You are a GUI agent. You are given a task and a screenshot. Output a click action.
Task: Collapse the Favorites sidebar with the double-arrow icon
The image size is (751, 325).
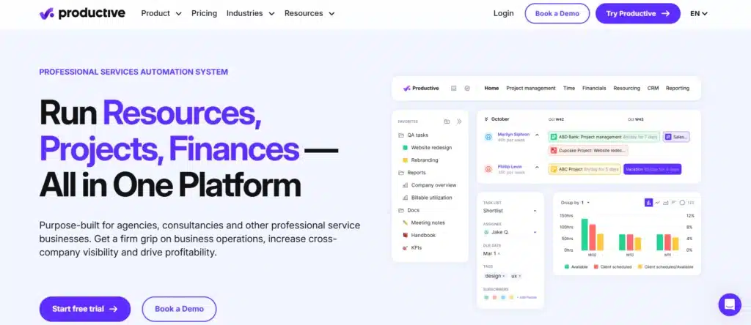coord(459,122)
